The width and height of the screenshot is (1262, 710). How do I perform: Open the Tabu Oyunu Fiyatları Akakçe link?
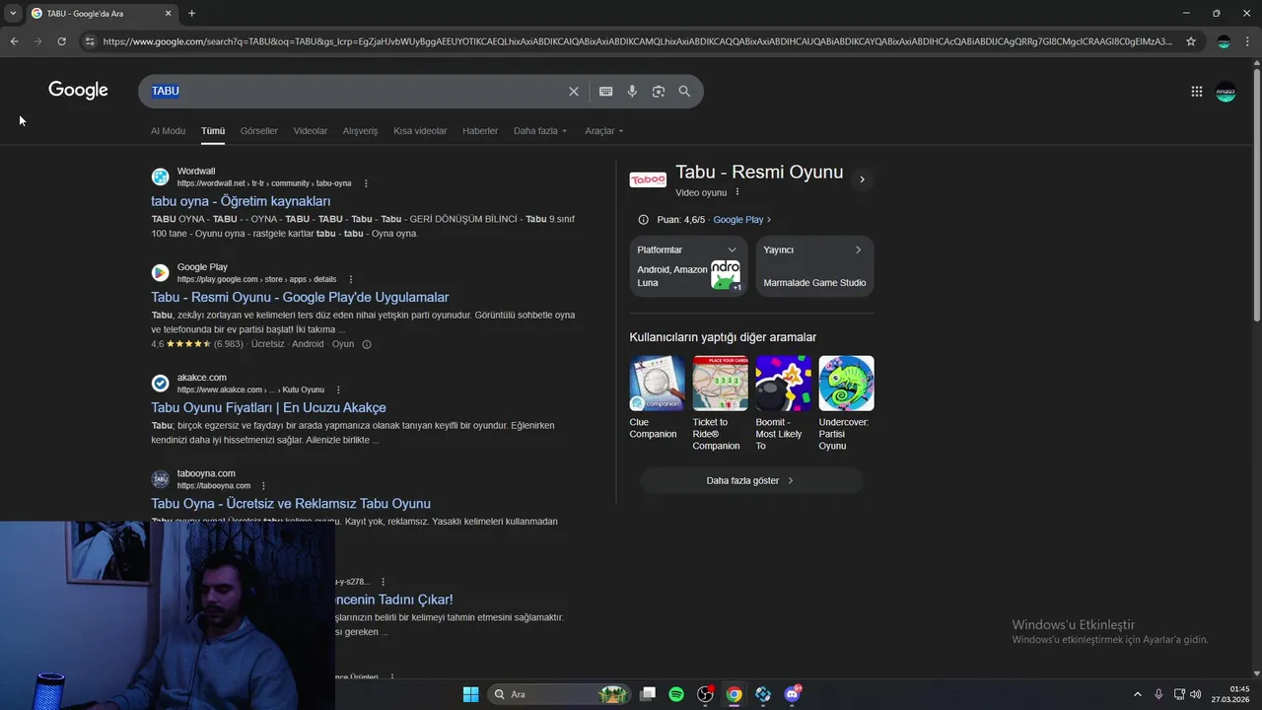click(x=268, y=407)
